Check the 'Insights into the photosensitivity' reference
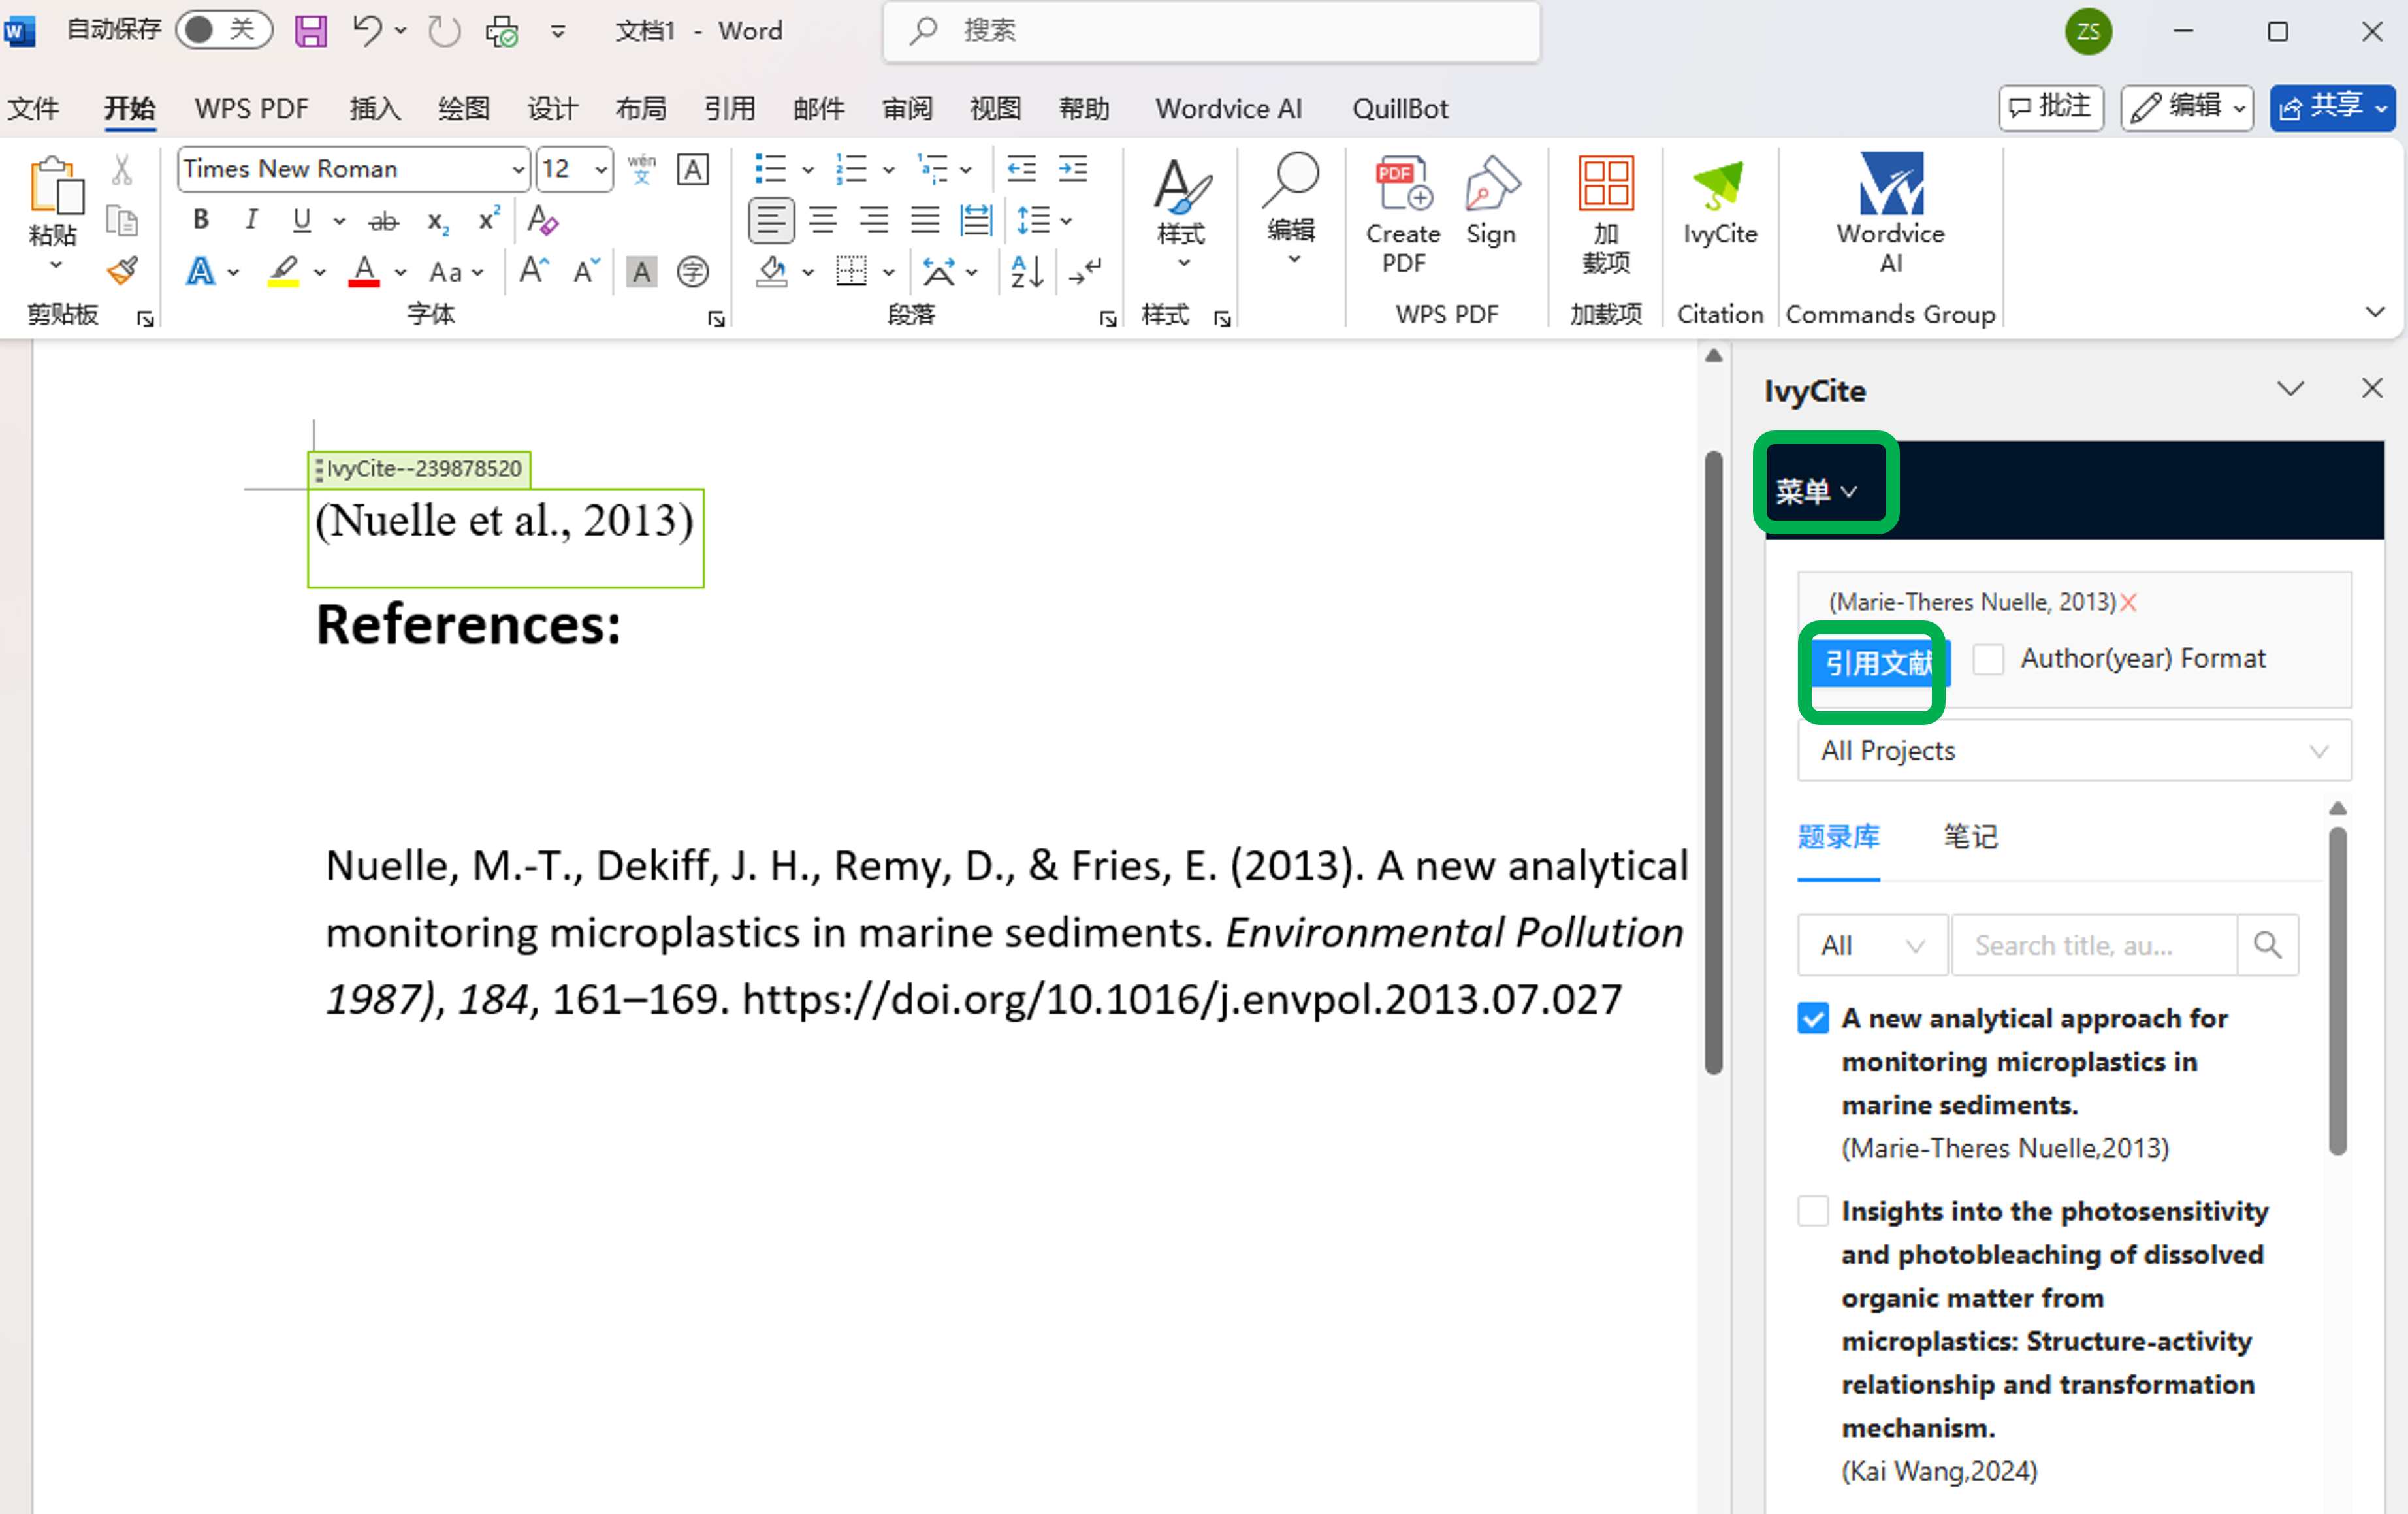 [1813, 1211]
